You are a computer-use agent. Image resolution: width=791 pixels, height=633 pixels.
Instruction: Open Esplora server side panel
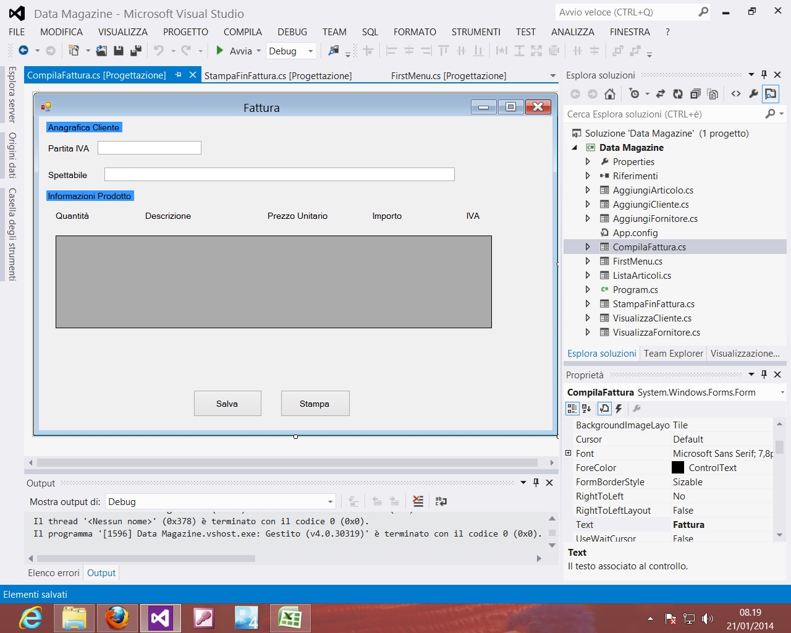tap(12, 95)
